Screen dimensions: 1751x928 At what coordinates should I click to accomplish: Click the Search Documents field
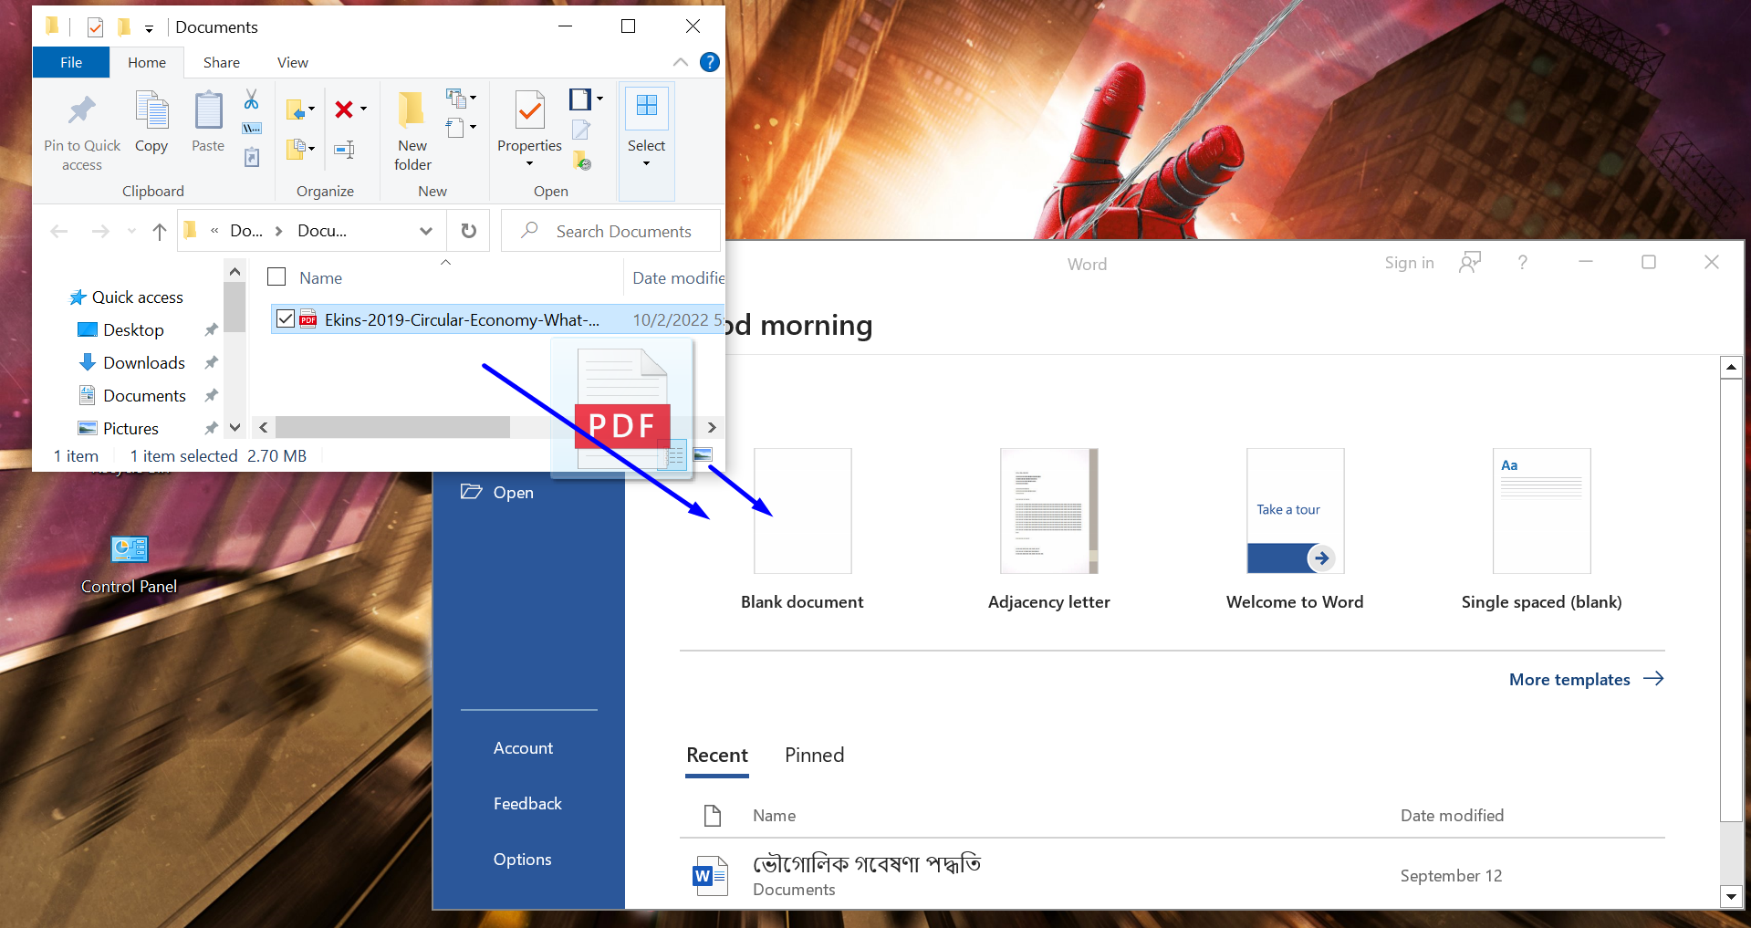pyautogui.click(x=624, y=231)
